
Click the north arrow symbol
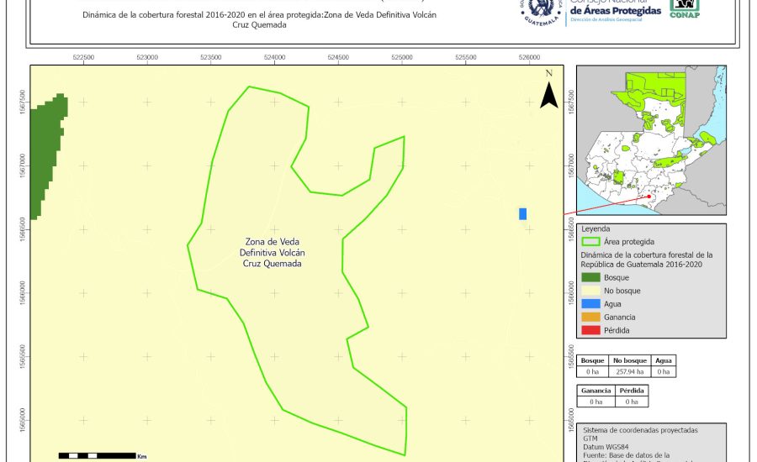click(x=548, y=91)
